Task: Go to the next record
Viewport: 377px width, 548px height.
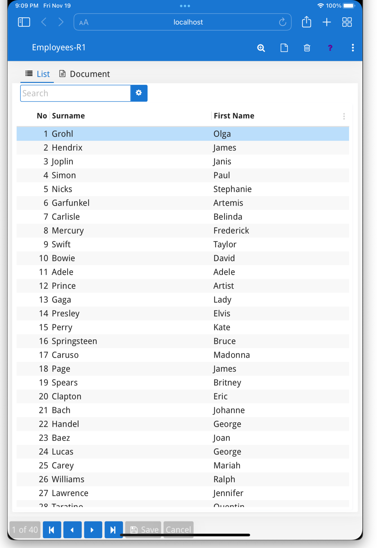Action: pos(93,530)
